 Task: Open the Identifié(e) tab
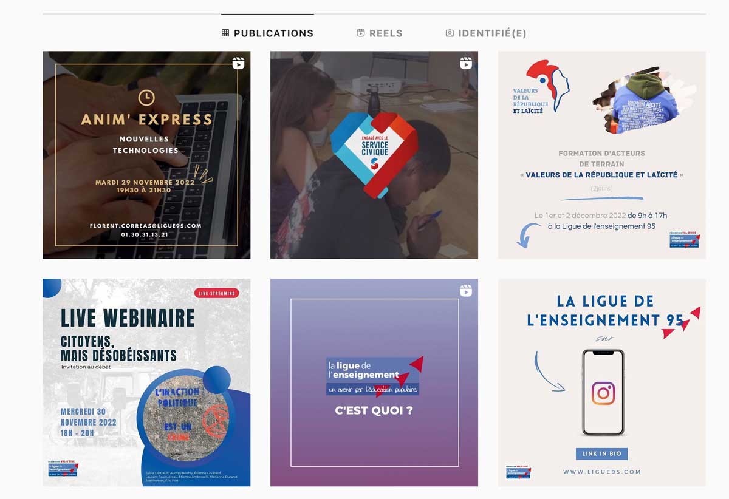pyautogui.click(x=486, y=33)
